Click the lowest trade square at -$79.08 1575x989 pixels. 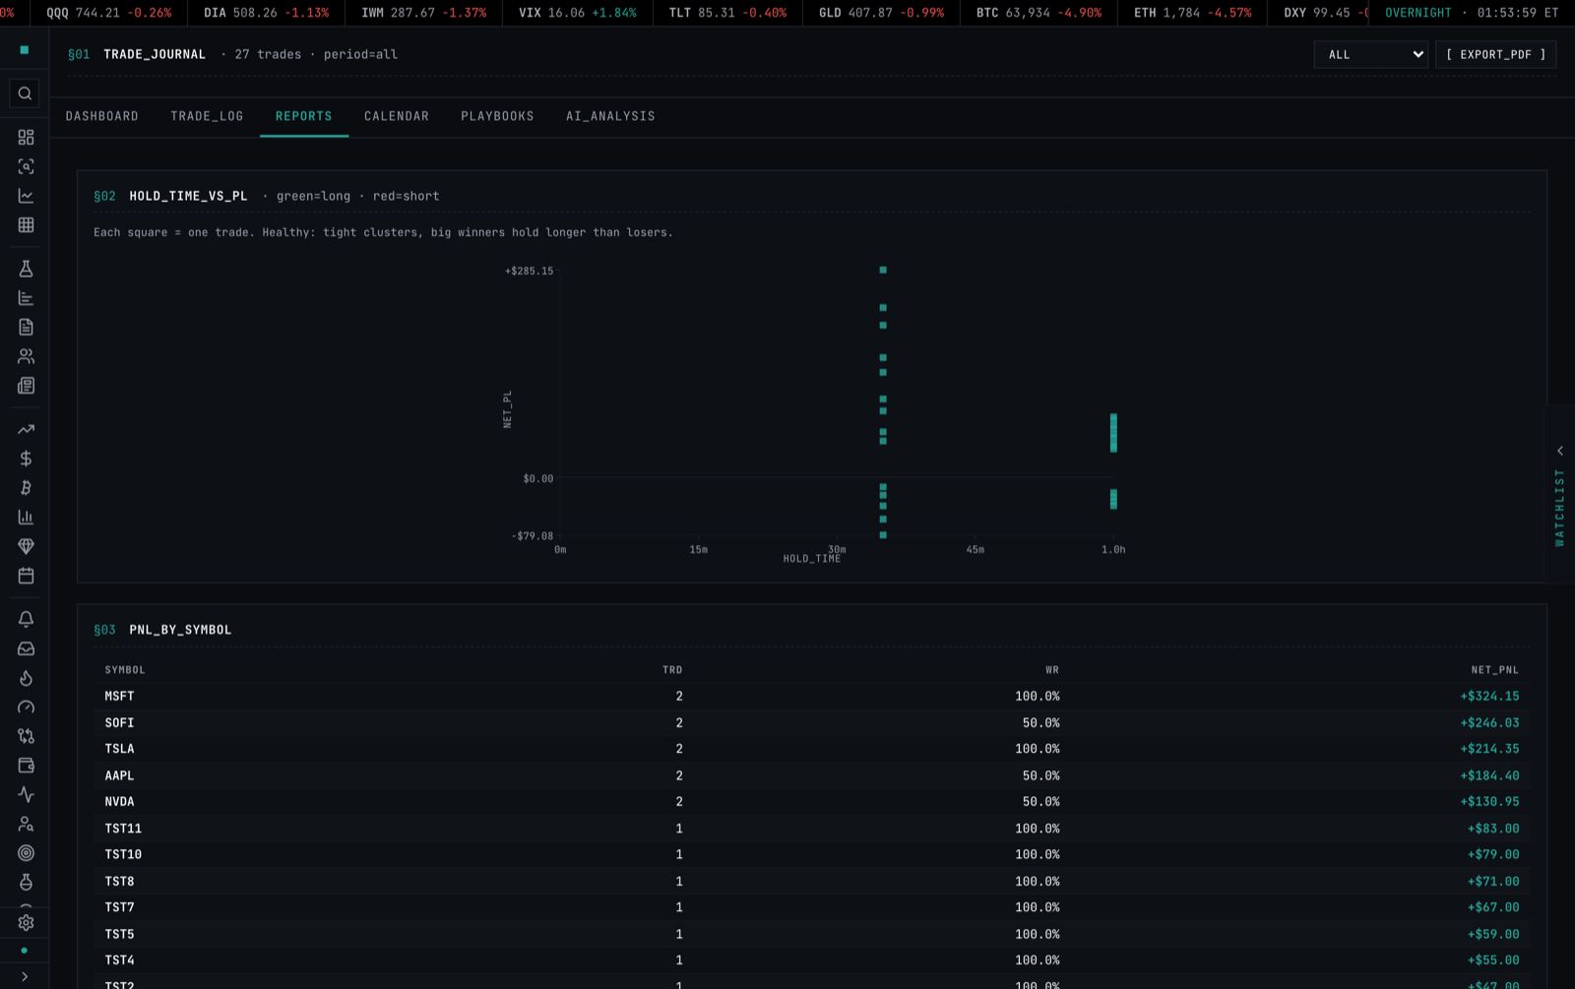883,535
